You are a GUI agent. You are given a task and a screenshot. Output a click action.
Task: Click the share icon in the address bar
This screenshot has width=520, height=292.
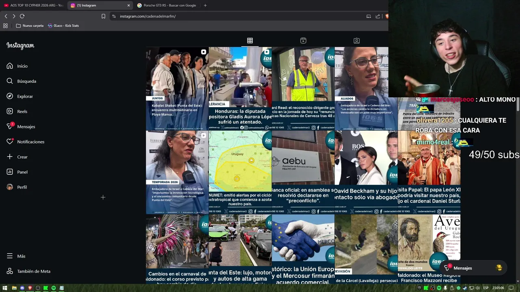[378, 16]
